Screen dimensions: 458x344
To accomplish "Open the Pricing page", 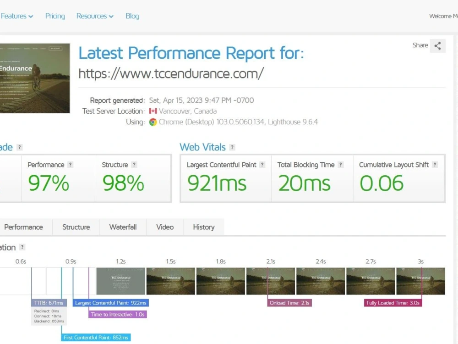I will click(x=55, y=16).
